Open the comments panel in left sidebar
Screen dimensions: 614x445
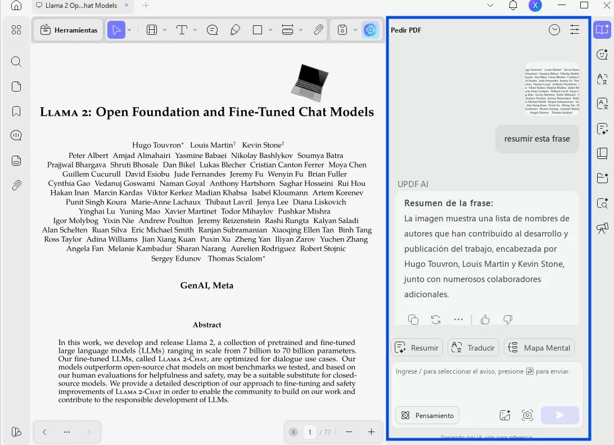[x=16, y=135]
